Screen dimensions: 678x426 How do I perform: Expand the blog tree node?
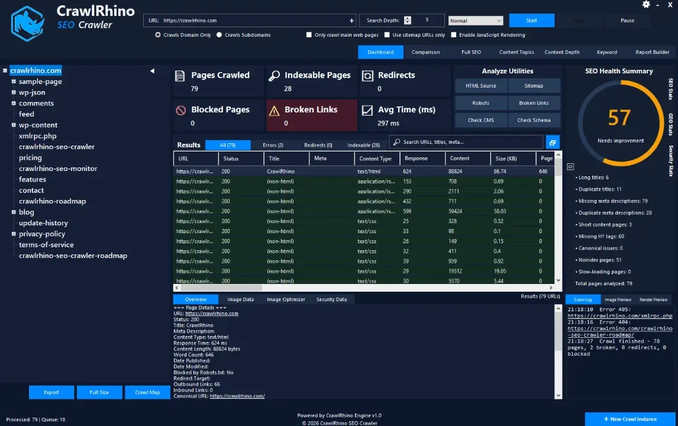tap(14, 212)
